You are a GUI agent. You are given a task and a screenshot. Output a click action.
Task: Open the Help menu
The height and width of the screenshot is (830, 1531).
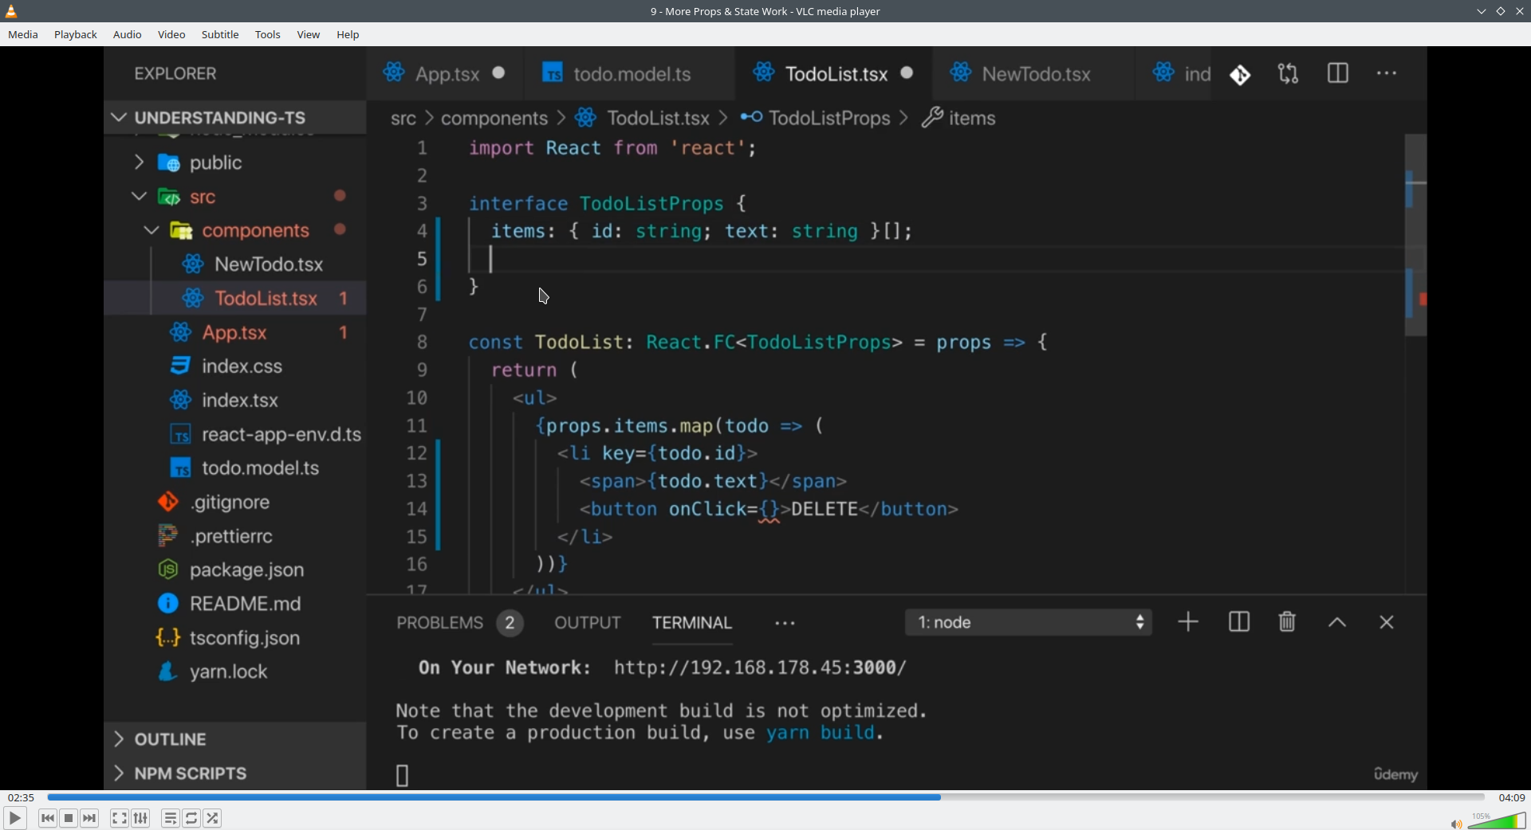coord(348,34)
